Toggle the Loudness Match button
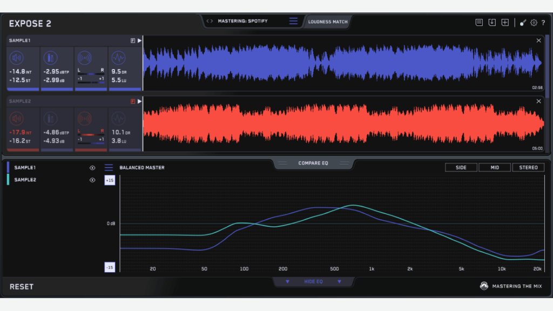The width and height of the screenshot is (553, 311). click(x=328, y=22)
